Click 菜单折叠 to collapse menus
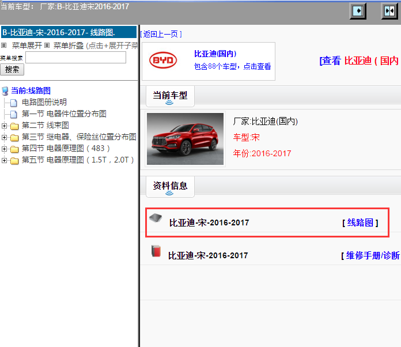The height and width of the screenshot is (347, 401). click(x=69, y=46)
